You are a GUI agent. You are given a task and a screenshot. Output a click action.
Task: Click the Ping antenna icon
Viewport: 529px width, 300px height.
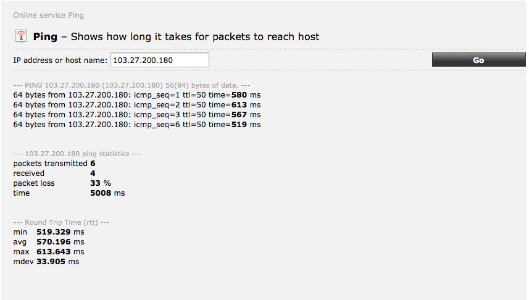point(21,36)
